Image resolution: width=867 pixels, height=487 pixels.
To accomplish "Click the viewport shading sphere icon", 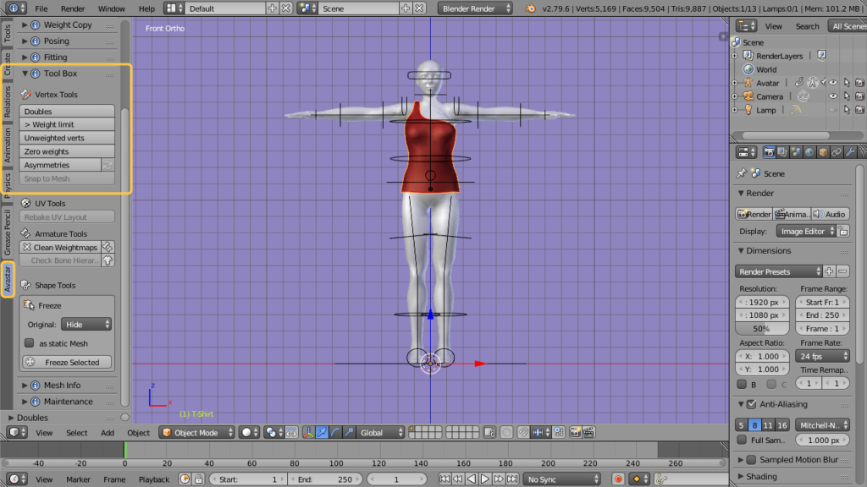I will point(246,433).
